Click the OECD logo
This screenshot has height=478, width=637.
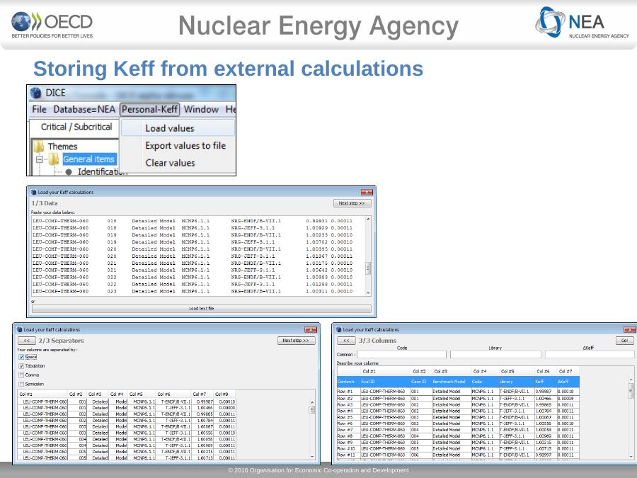(52, 25)
